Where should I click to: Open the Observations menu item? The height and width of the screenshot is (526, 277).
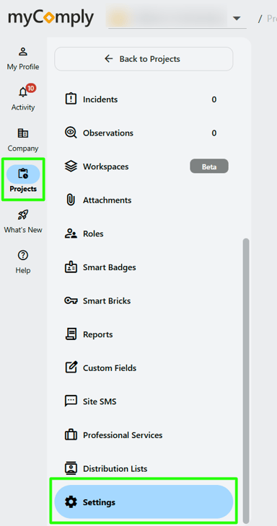(x=144, y=133)
